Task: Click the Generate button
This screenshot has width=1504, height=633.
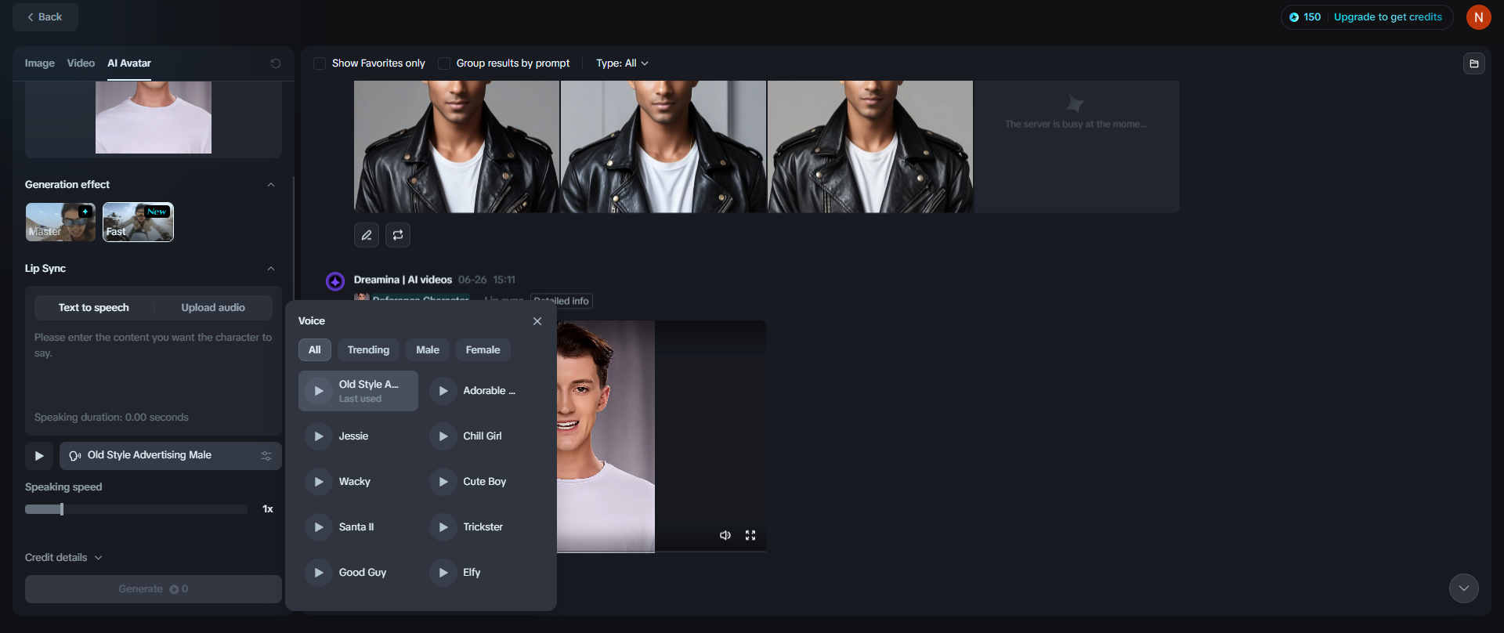Action: pos(154,589)
